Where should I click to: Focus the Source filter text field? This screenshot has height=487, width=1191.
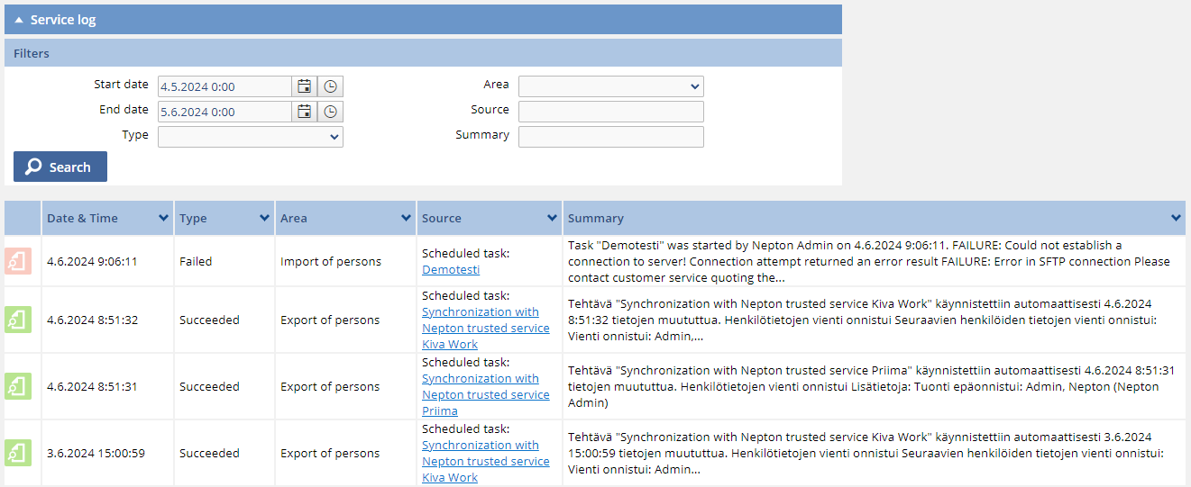[611, 112]
